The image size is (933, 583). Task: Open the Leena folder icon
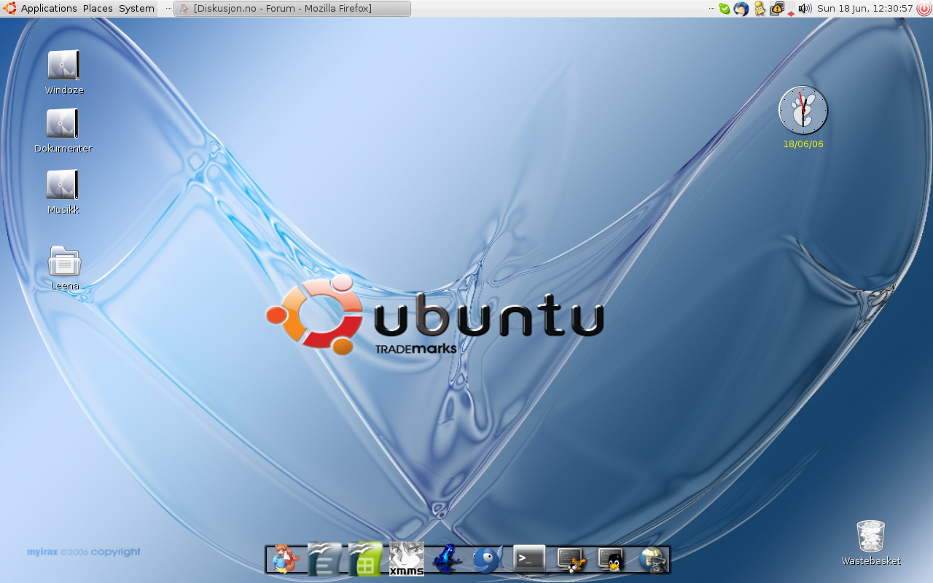coord(64,261)
